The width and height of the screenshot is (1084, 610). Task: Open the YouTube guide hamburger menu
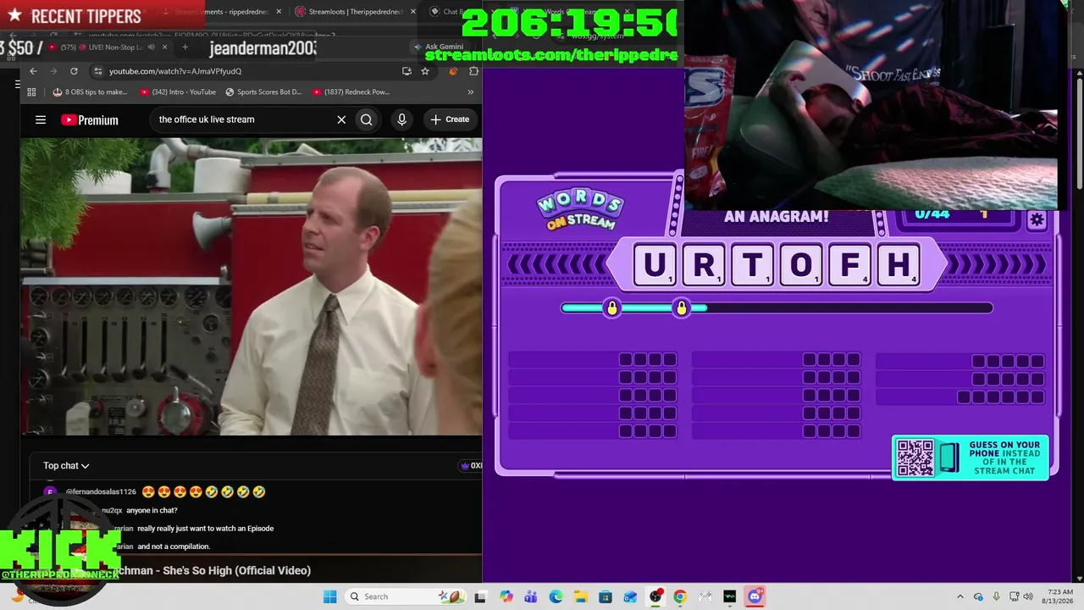pos(41,119)
